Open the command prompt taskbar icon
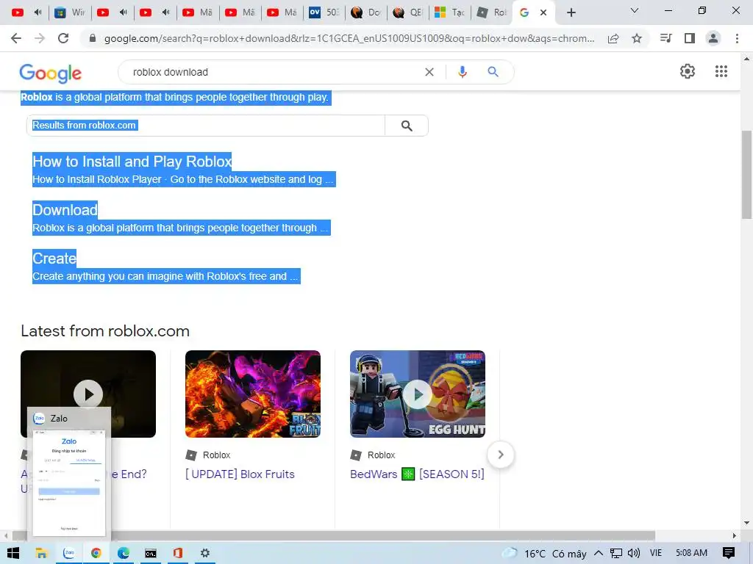The height and width of the screenshot is (564, 753). (150, 553)
